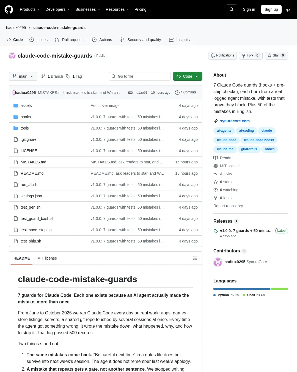View the LICENSE file

[29, 151]
